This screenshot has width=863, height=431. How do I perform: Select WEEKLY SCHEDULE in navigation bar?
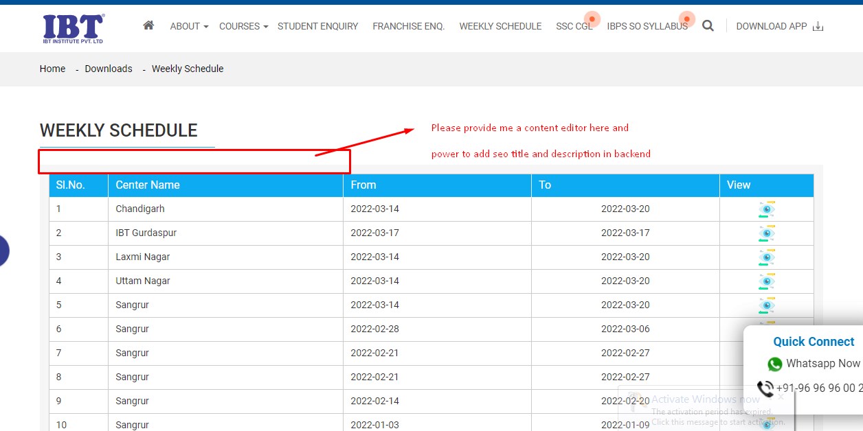500,26
